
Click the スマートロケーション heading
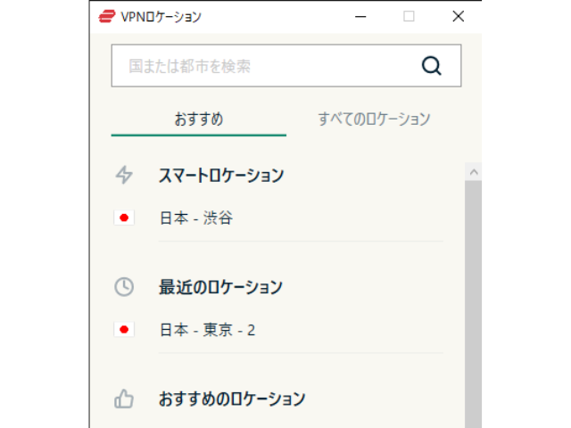(x=220, y=175)
